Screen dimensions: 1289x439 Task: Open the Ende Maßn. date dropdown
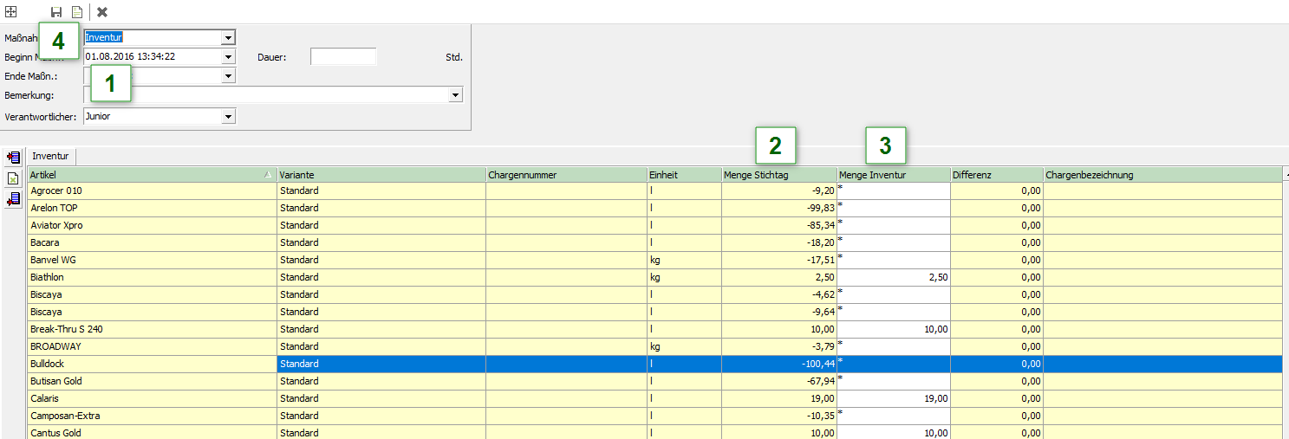228,76
